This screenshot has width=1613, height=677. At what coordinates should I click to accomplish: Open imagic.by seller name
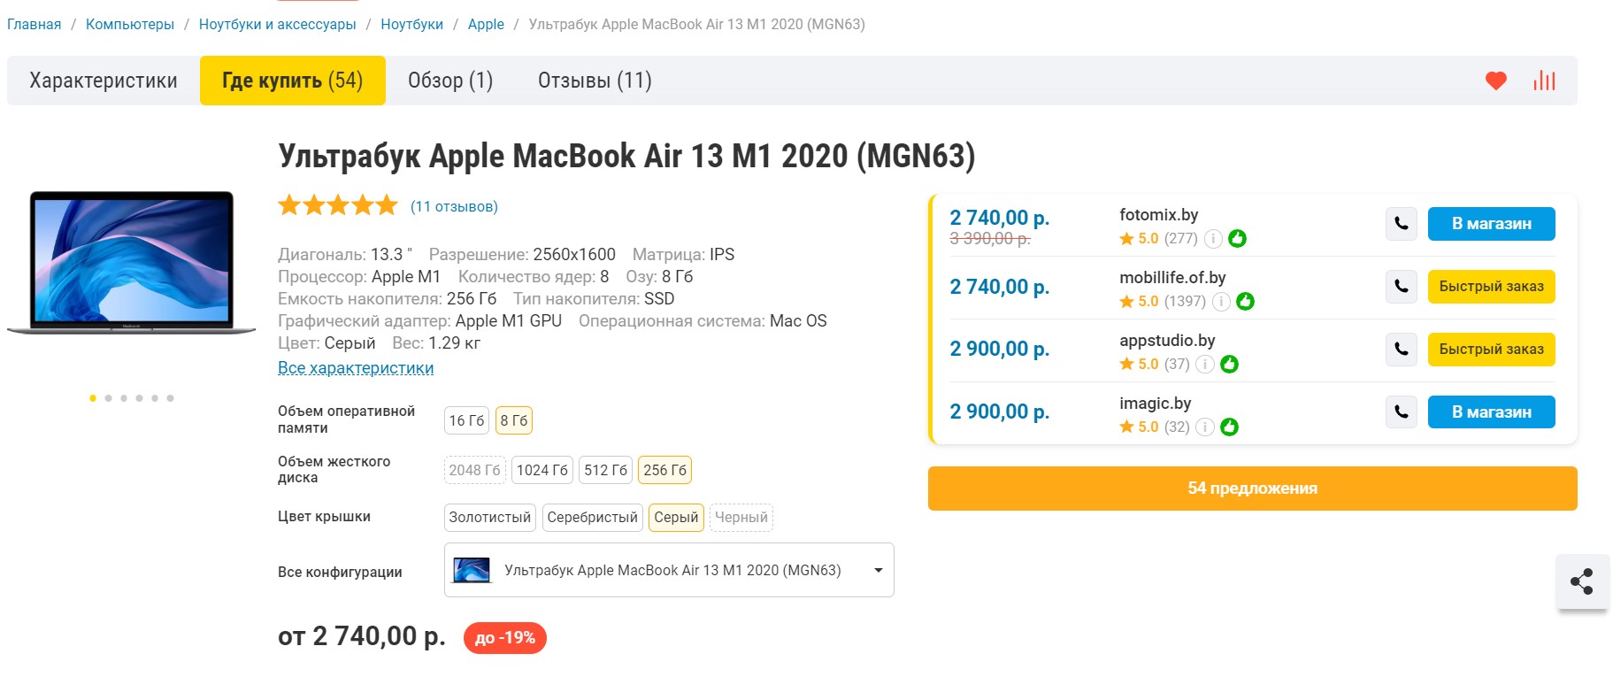1156,404
